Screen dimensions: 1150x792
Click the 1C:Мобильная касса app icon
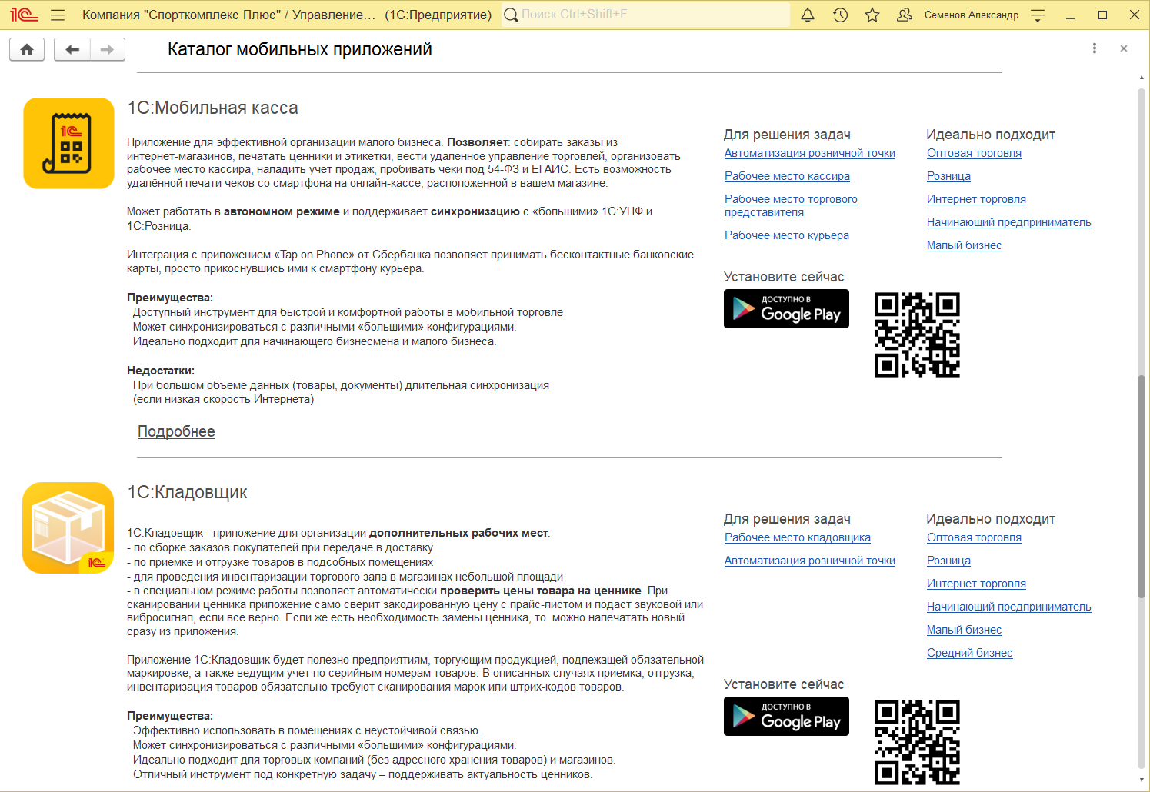(x=69, y=143)
